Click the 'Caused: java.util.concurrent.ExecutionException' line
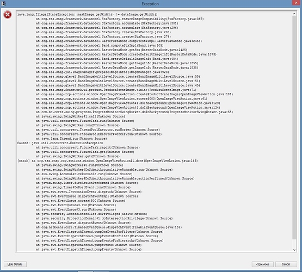 pos(60,143)
